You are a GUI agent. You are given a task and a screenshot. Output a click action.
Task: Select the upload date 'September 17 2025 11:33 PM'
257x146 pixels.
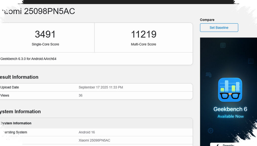pyautogui.click(x=101, y=87)
